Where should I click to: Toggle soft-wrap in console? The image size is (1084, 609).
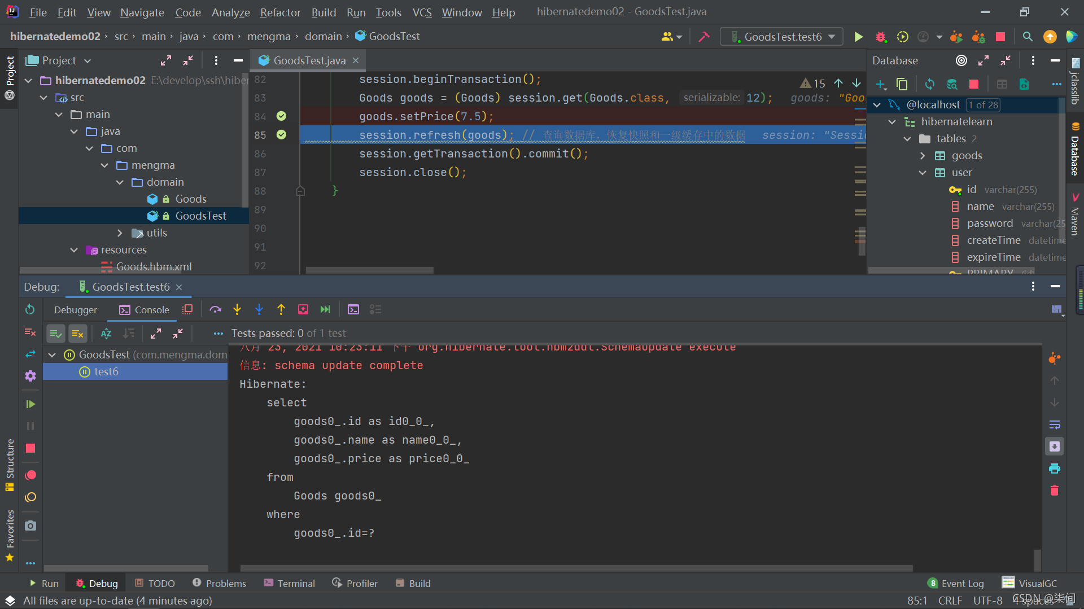point(1055,424)
